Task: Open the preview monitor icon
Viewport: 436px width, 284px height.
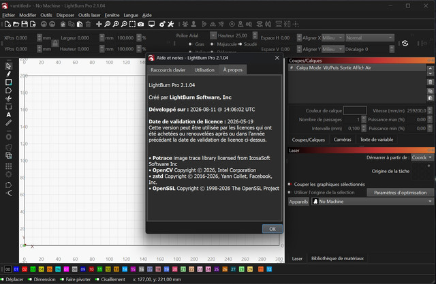Action: click(x=151, y=25)
